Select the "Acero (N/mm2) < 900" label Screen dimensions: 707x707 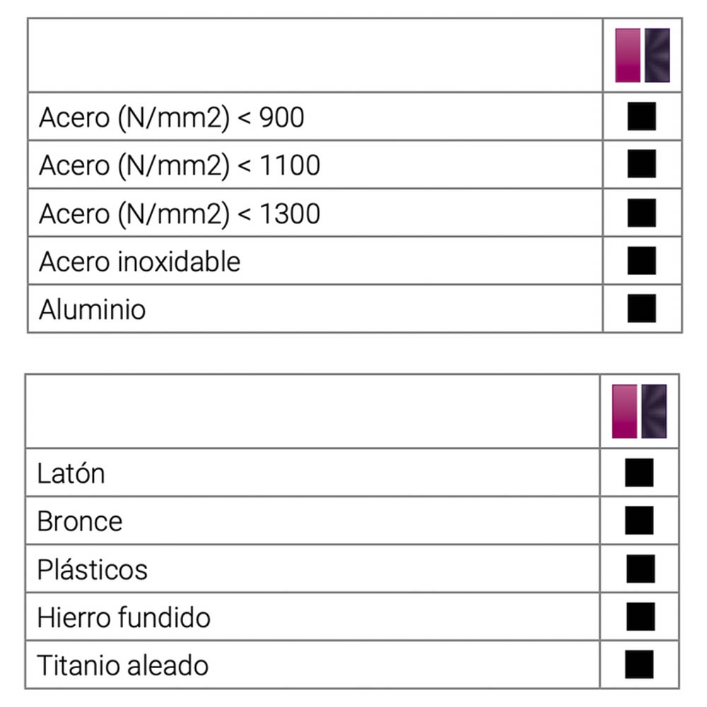[172, 117]
